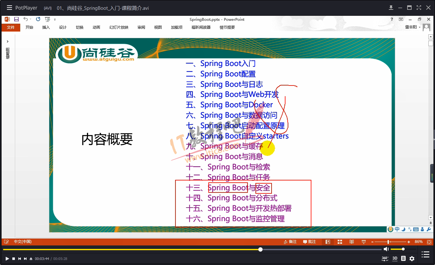Open the 幻灯片放映 ribbon tab
Viewport: 435px width, 265px height.
[x=119, y=27]
